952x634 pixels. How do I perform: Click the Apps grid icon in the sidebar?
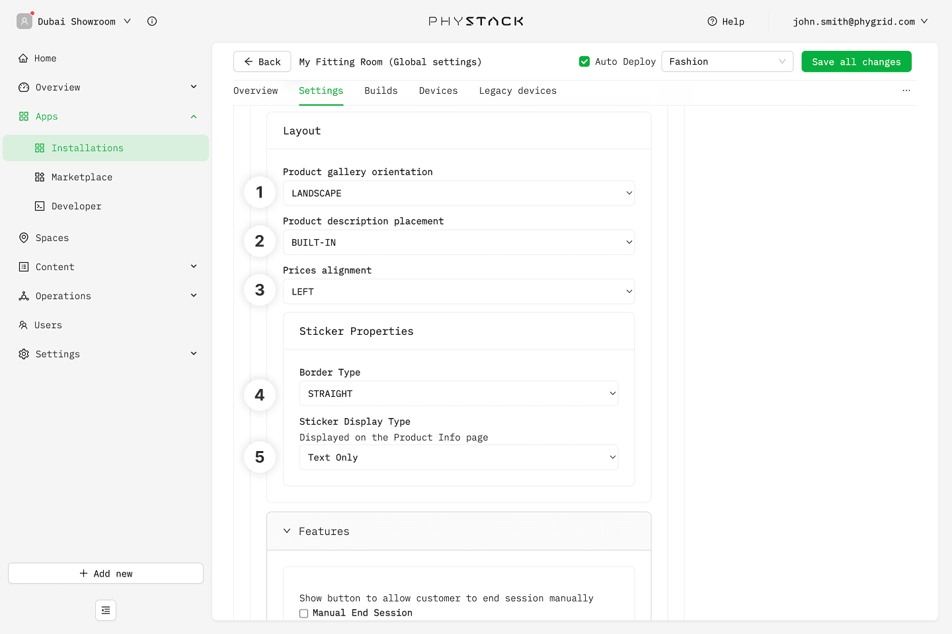coord(24,116)
